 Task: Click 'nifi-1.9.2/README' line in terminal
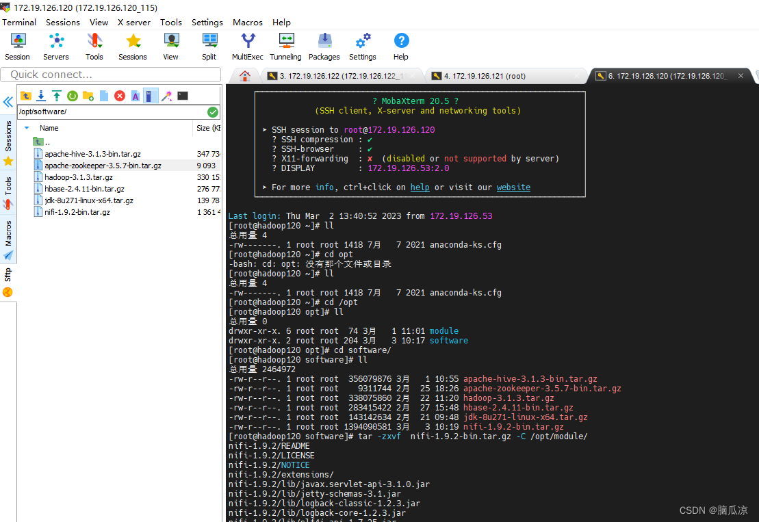coord(269,446)
